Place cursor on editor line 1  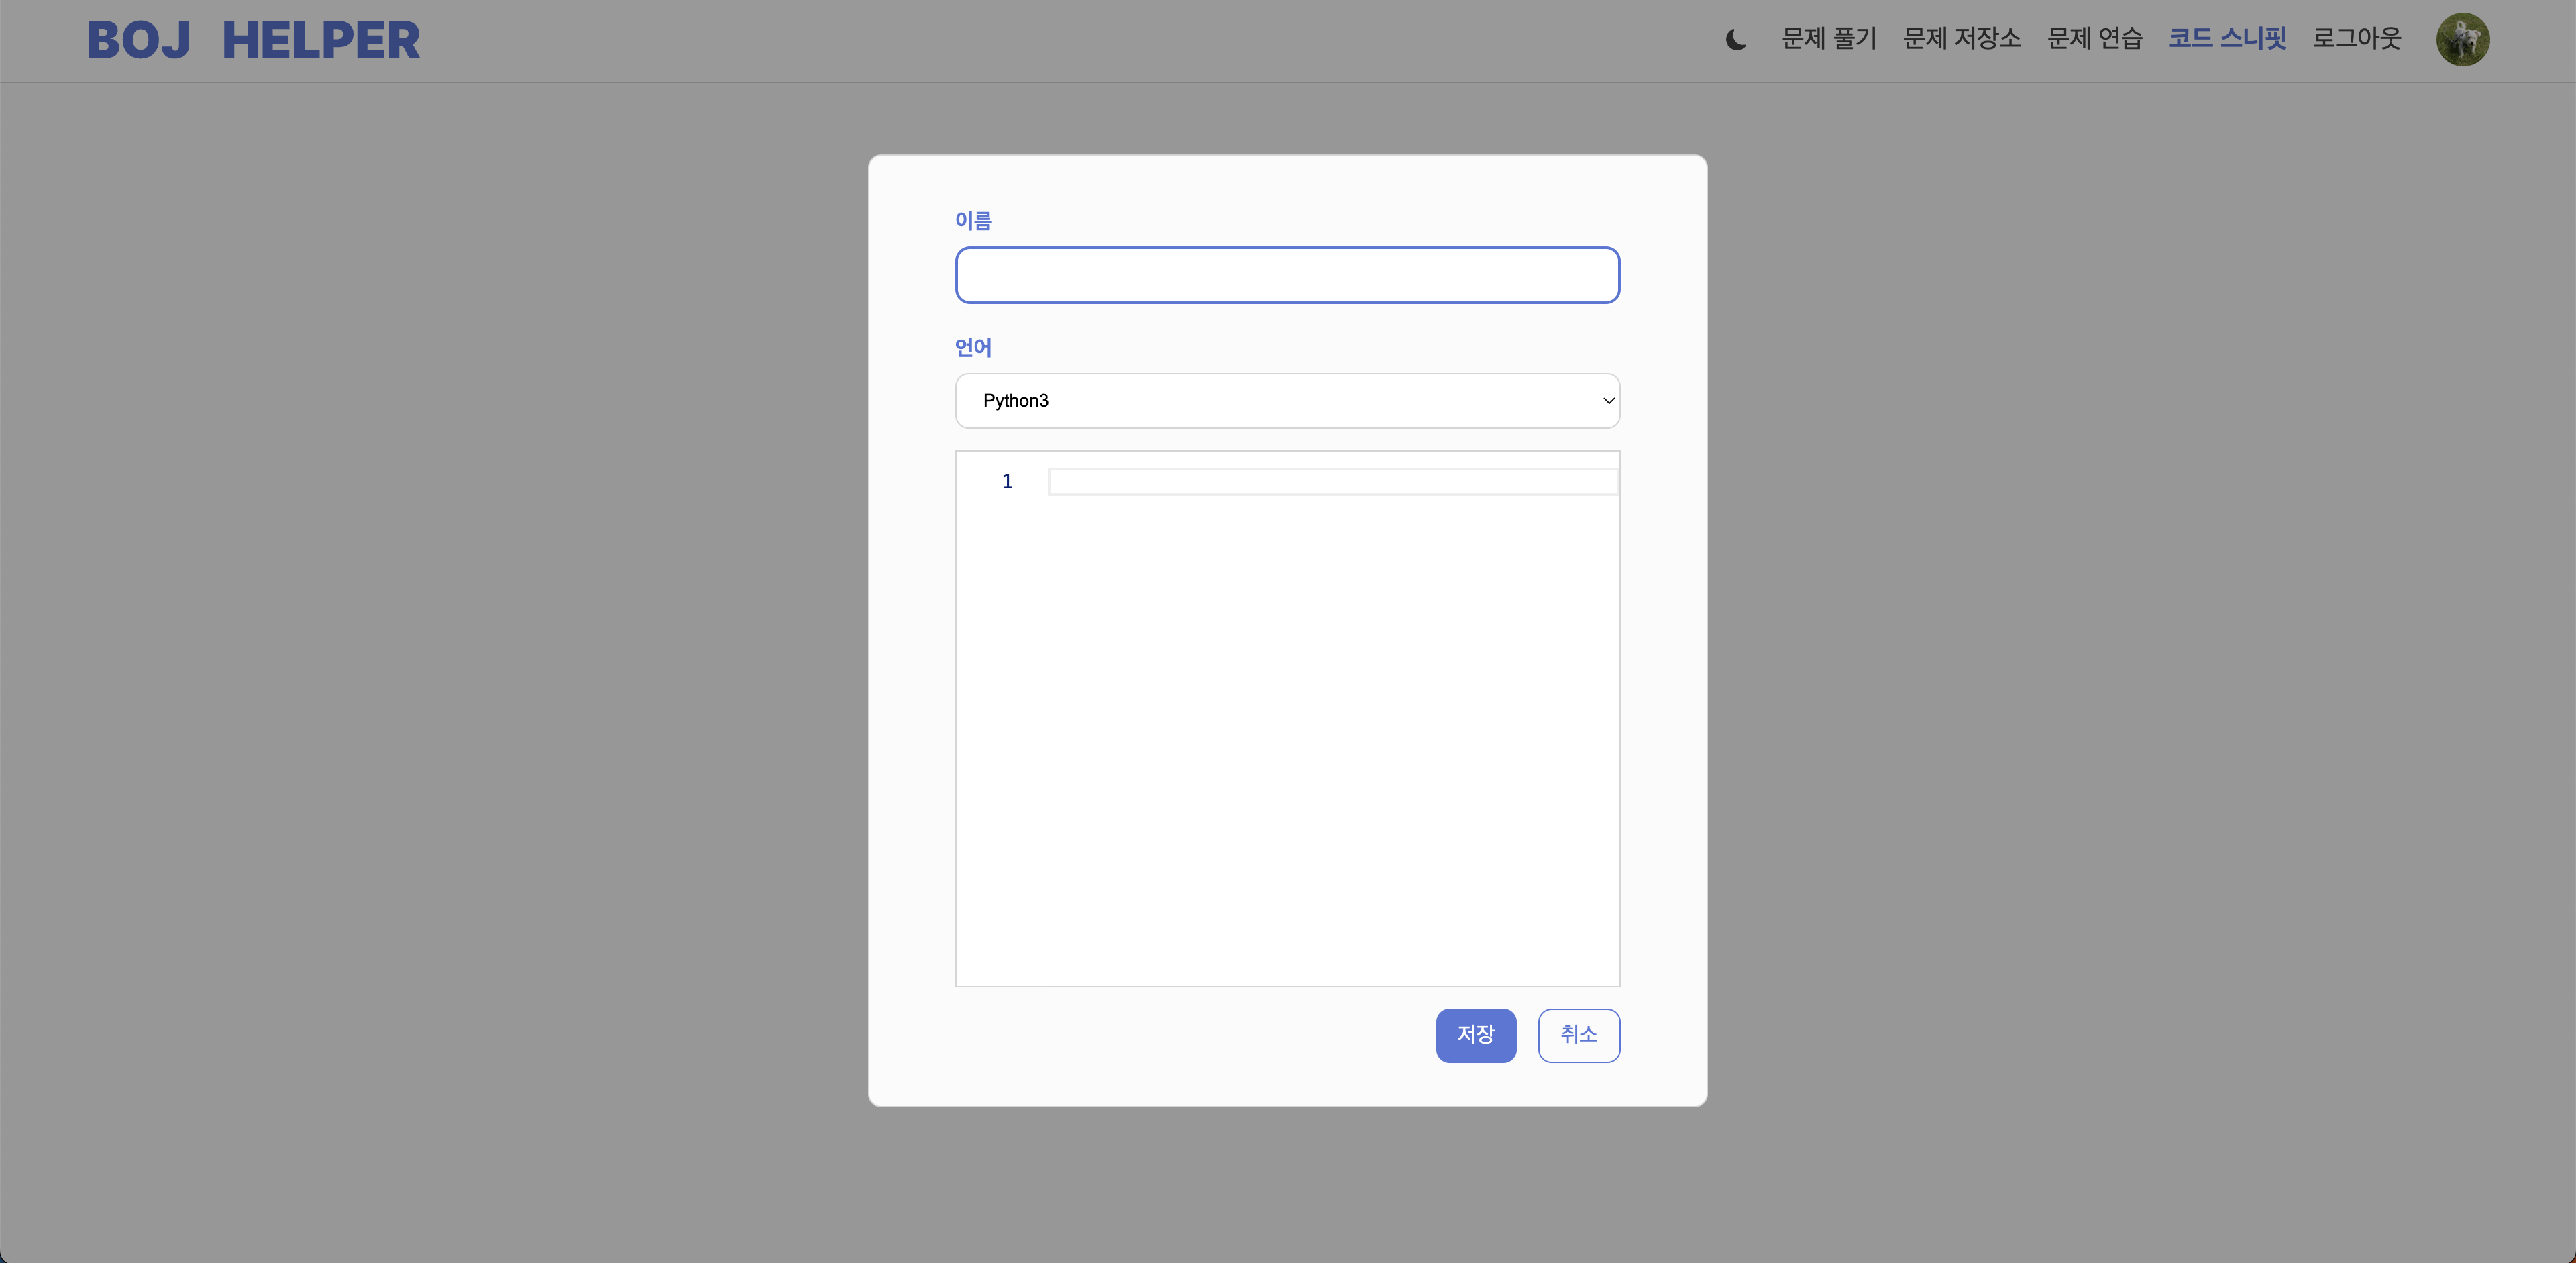(1320, 482)
